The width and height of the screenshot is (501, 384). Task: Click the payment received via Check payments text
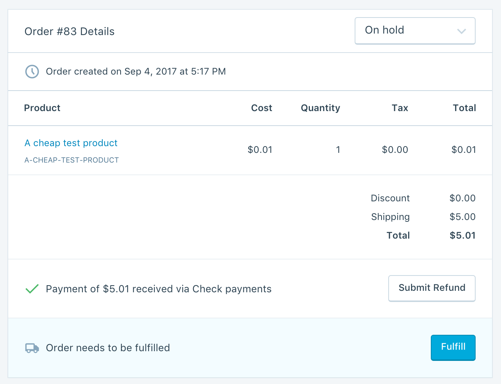pos(159,289)
